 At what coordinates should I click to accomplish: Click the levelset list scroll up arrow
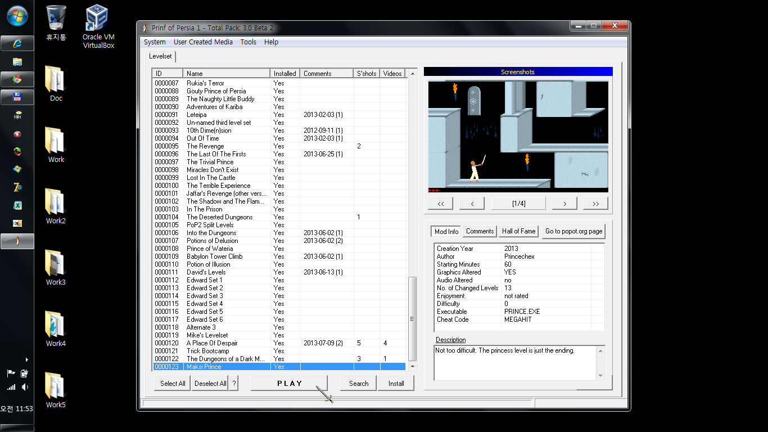412,74
